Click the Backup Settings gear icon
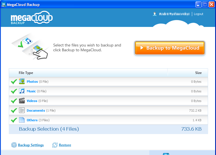The width and height of the screenshot is (216, 155). pyautogui.click(x=14, y=145)
